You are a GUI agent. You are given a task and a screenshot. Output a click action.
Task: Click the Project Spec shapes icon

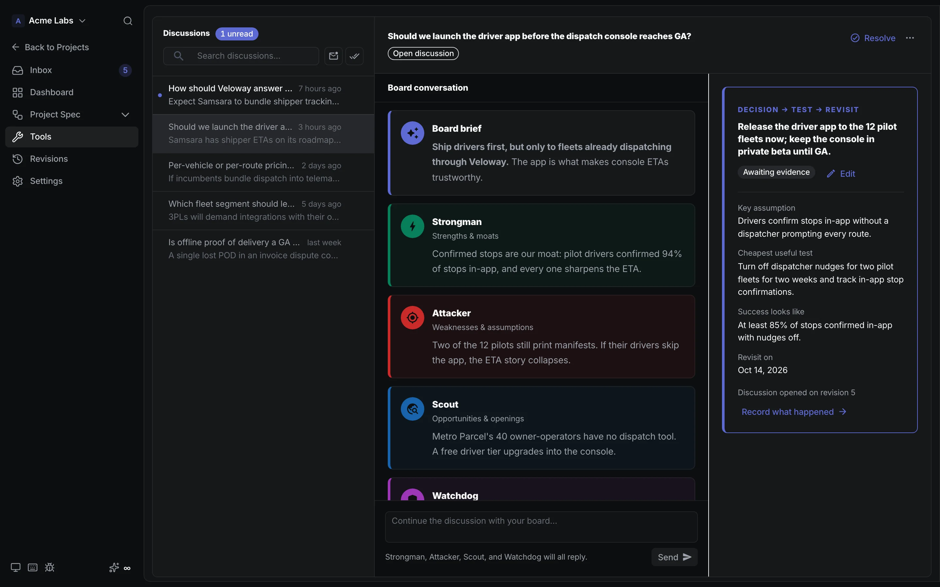click(x=18, y=114)
